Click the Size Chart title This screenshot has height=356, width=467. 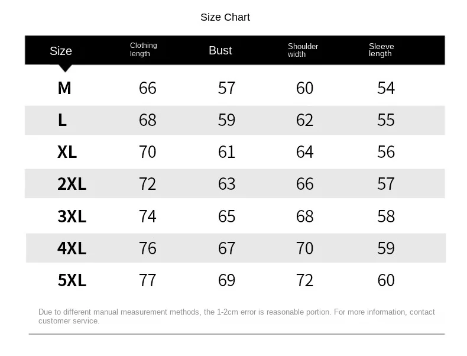click(x=225, y=17)
